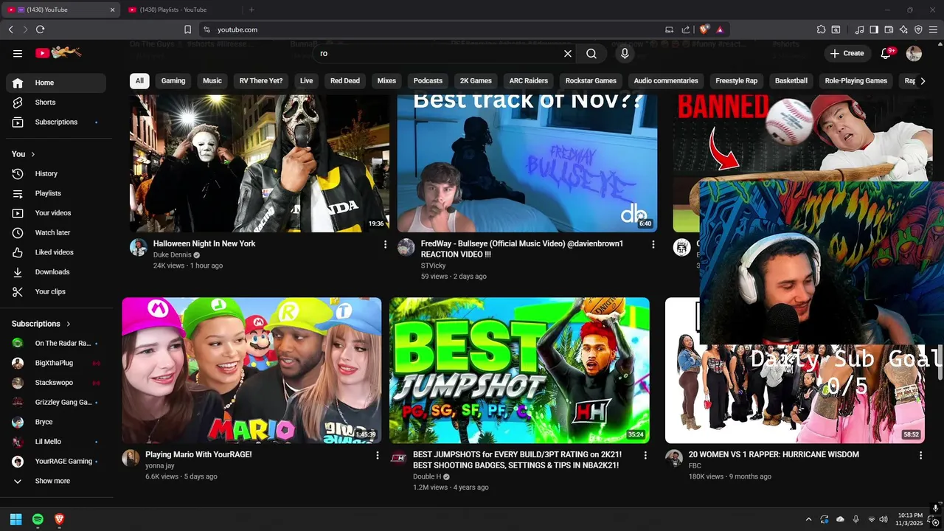Screen dimensions: 944x531
Task: Bookmark this page icon in address bar
Action: click(187, 29)
